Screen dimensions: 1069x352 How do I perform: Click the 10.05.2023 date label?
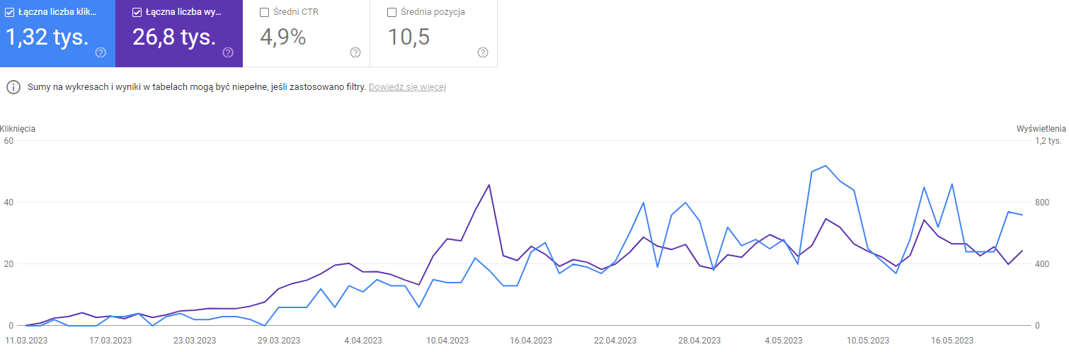(869, 340)
